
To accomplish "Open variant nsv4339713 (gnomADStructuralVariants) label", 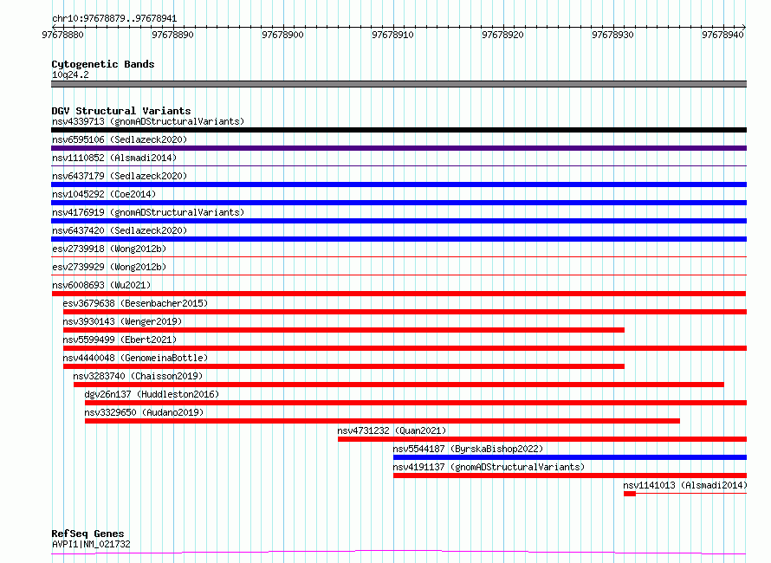I will click(148, 121).
